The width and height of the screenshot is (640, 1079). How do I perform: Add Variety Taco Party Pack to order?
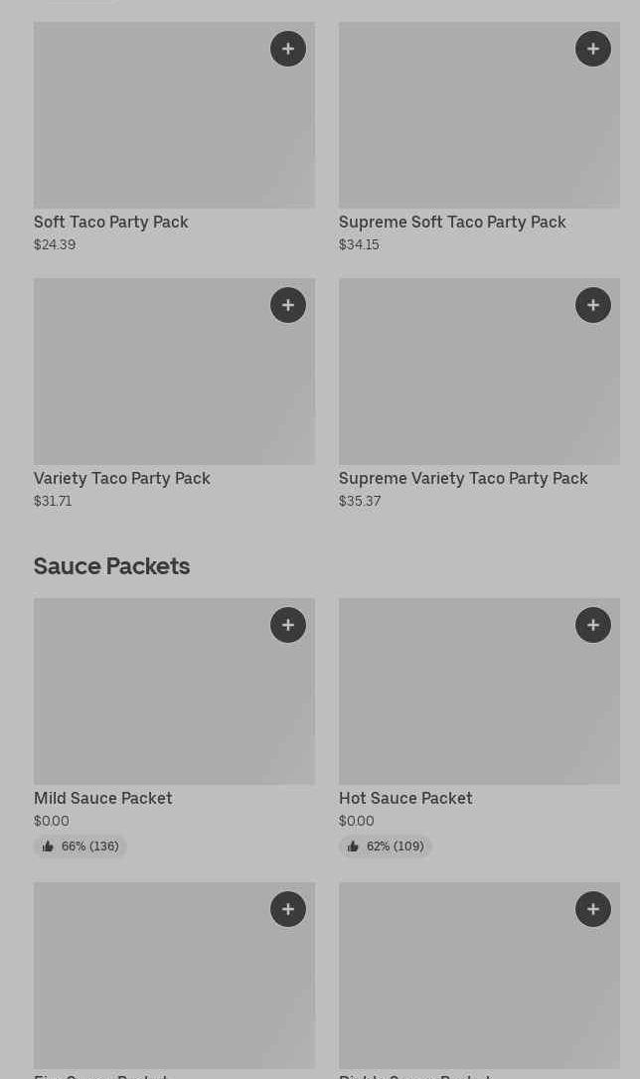pyautogui.click(x=288, y=305)
